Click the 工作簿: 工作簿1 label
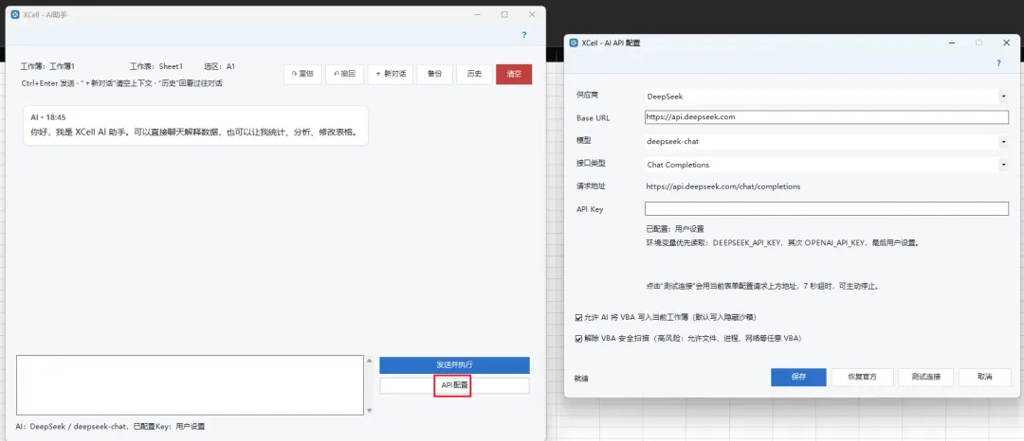Screen dimensions: 1024x441 pos(47,66)
